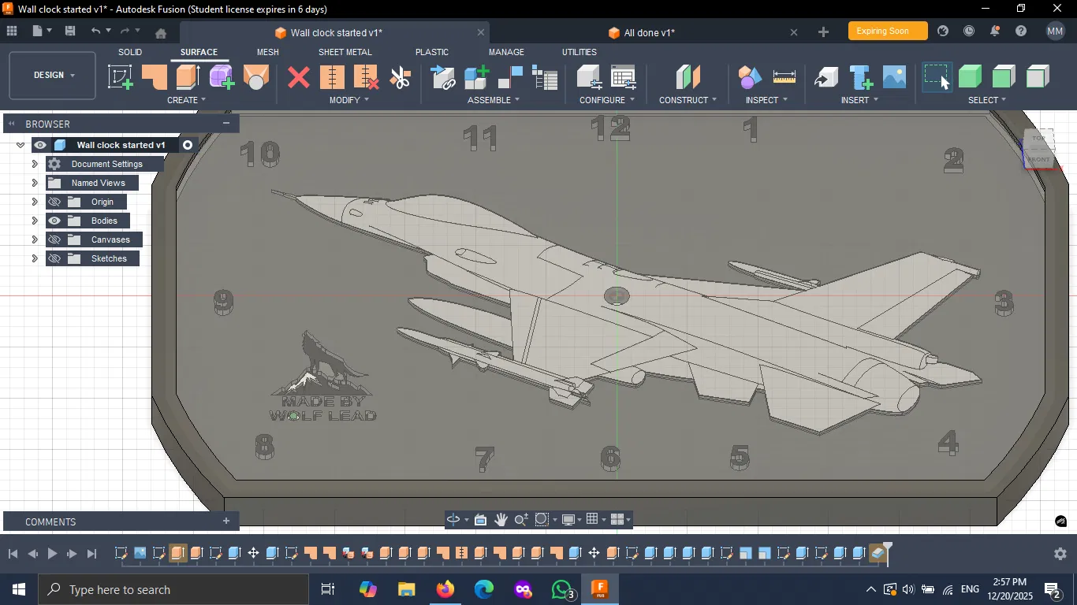Click the ViewCube in the viewport corner
The image size is (1077, 605).
click(1039, 150)
